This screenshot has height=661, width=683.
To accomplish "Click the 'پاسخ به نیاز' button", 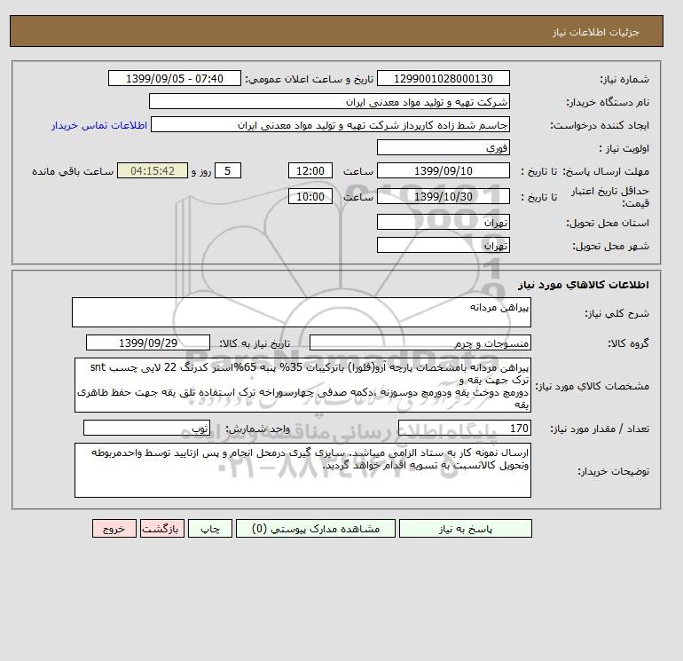I will pos(465,529).
